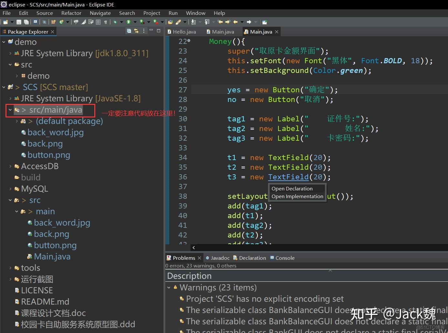Click the green Run toolbar icon
Screen dimensions: 448x333
[129, 22]
